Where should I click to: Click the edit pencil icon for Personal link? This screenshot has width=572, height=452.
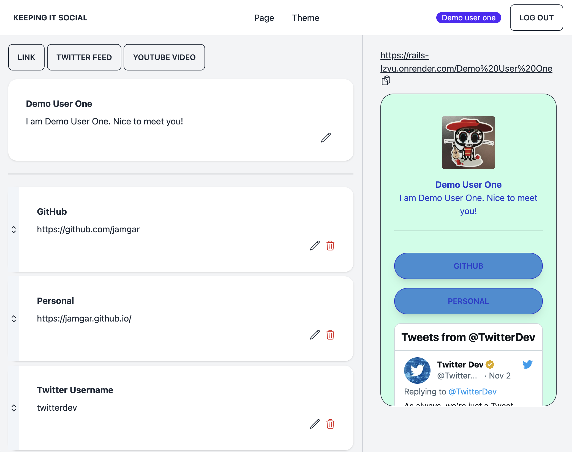pyautogui.click(x=315, y=334)
